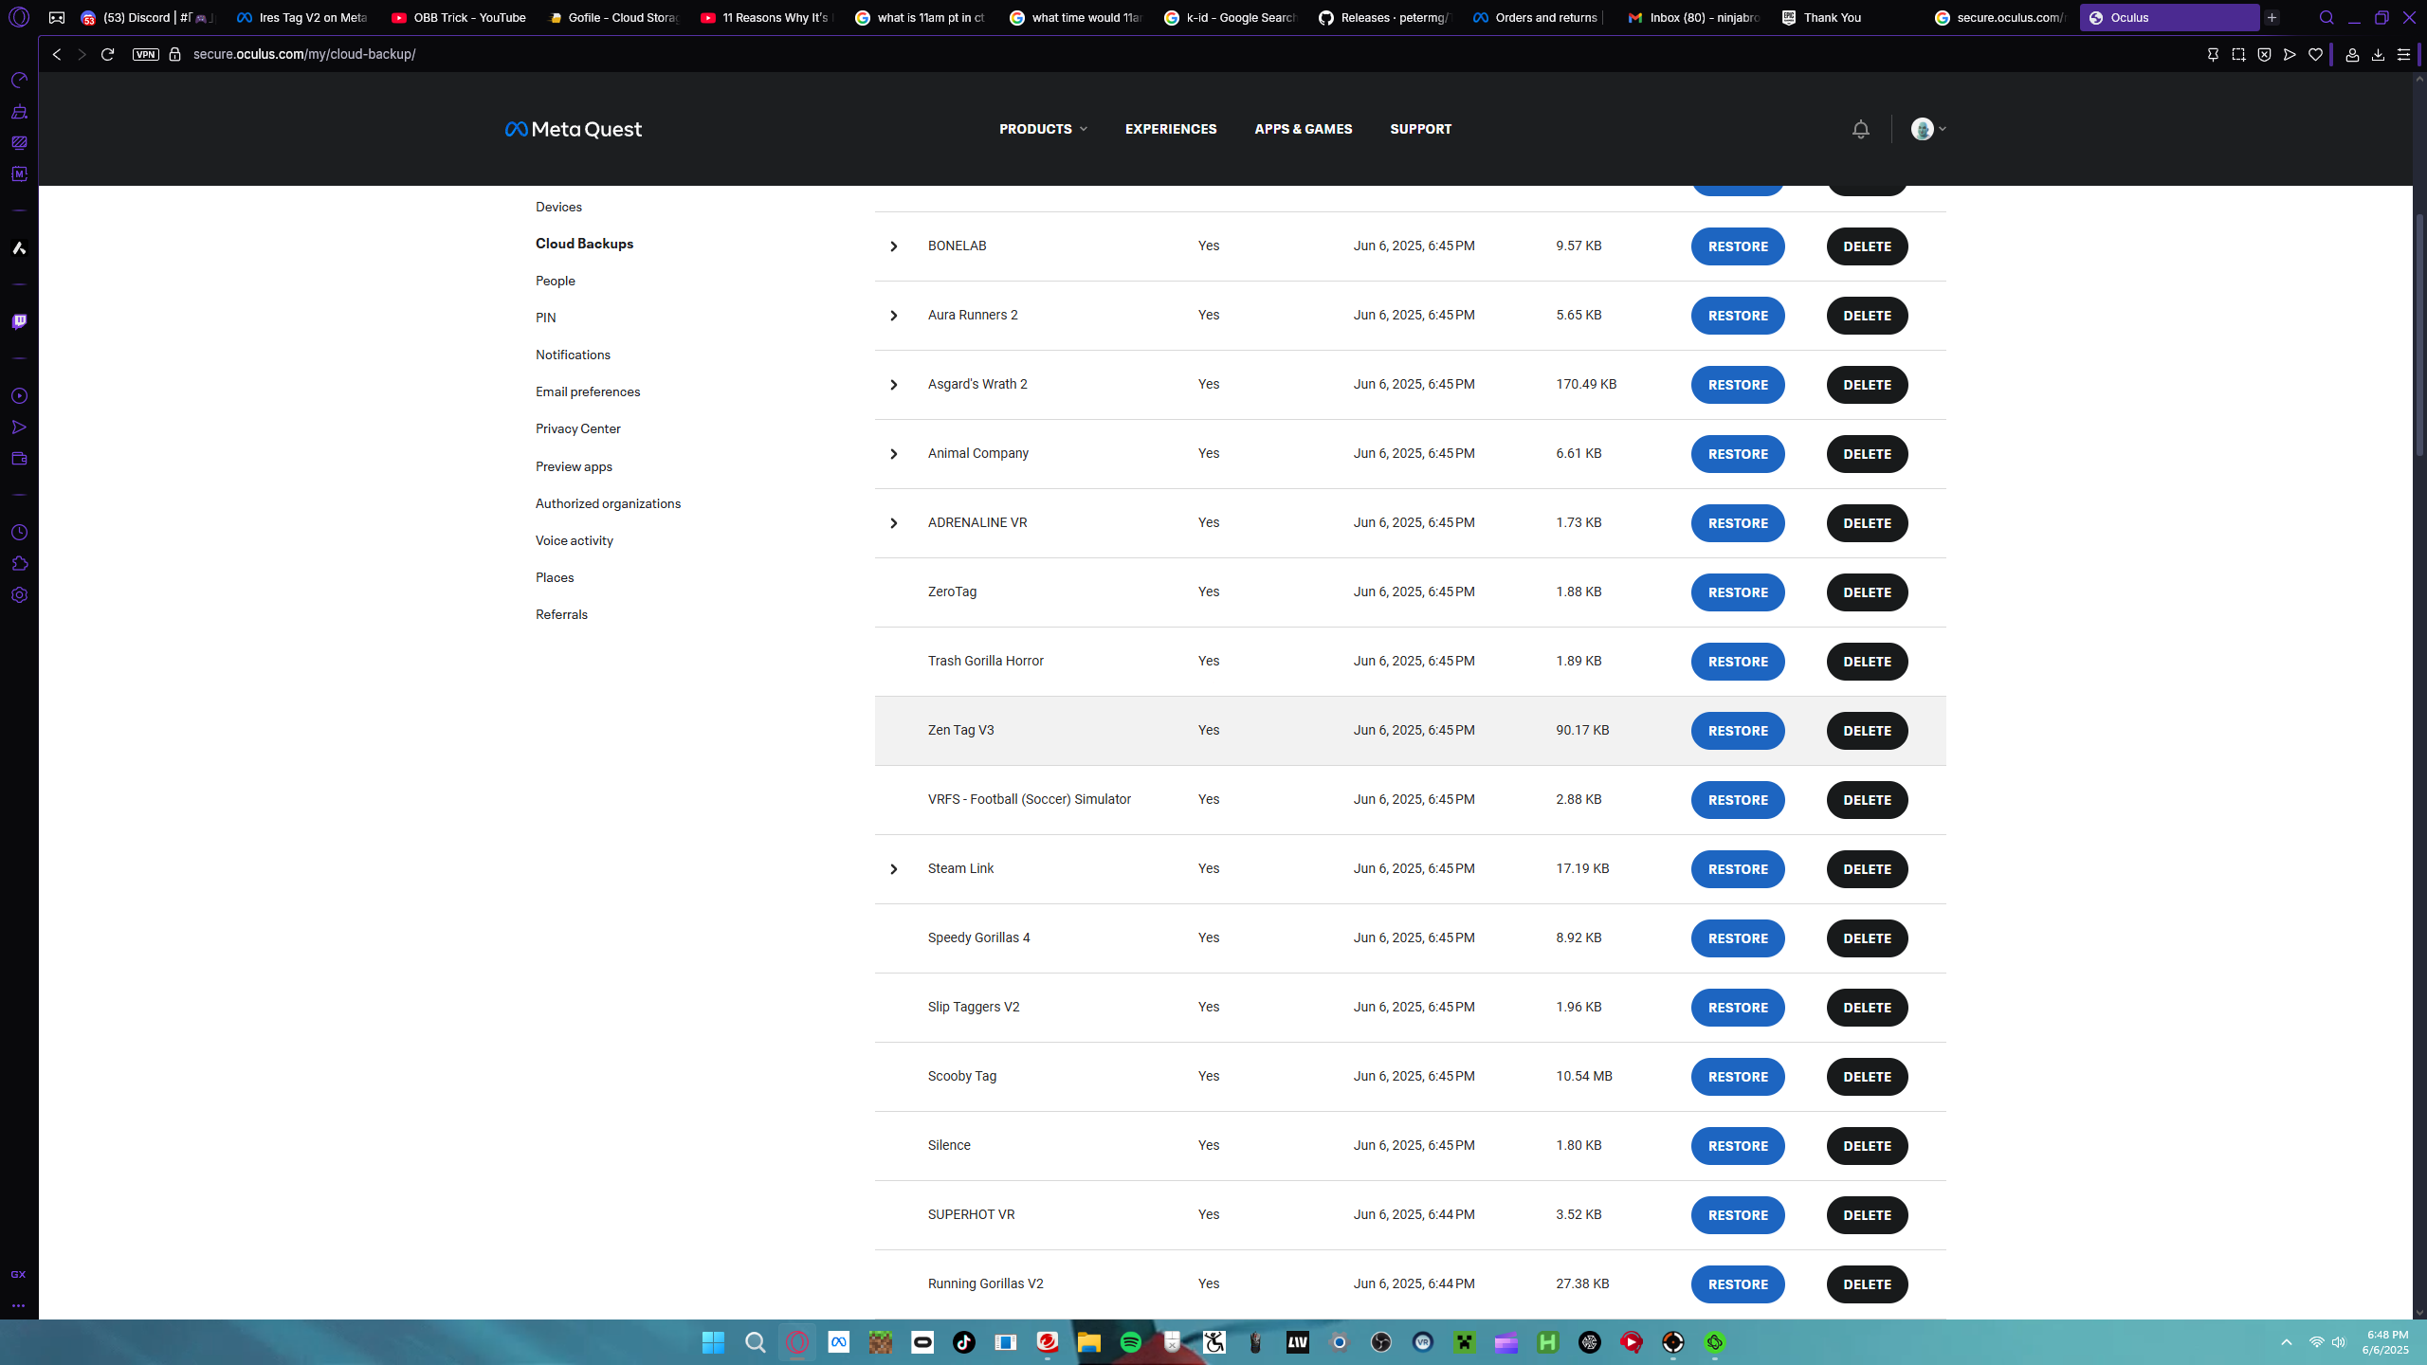Open Privacy Center sidebar link
2427x1365 pixels.
577,428
